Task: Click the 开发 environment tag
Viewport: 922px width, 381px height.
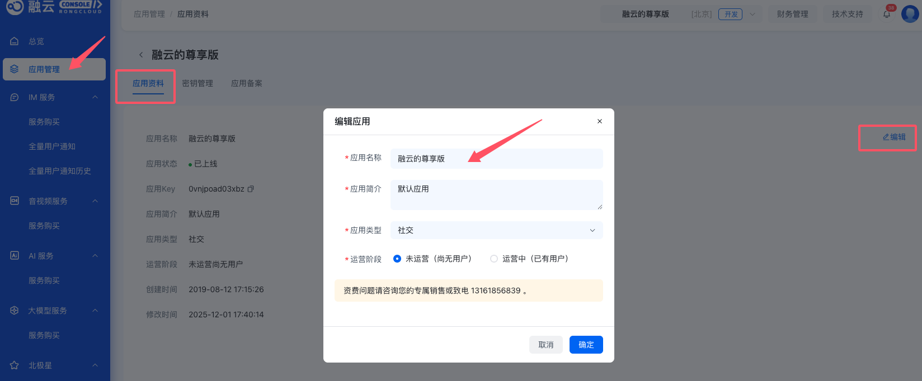Action: pyautogui.click(x=731, y=14)
